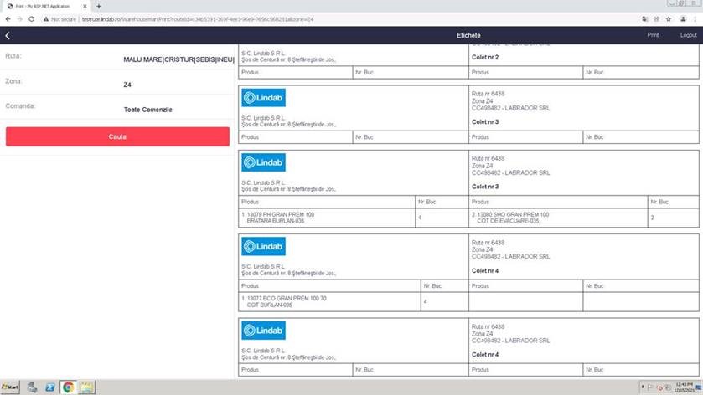Viewport: 703px width, 395px height.
Task: Click Logout in the top navigation
Action: click(688, 35)
